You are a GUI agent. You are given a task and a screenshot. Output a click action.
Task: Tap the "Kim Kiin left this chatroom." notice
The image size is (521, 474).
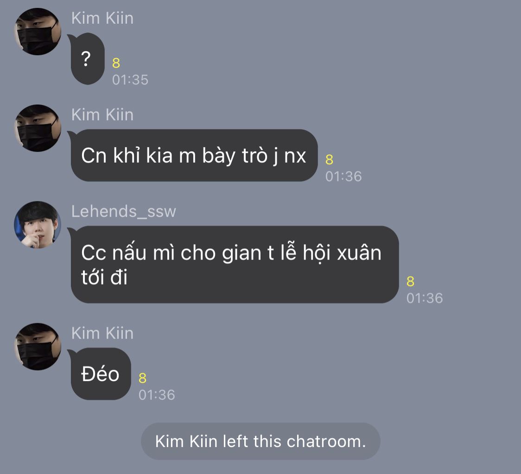click(x=260, y=442)
